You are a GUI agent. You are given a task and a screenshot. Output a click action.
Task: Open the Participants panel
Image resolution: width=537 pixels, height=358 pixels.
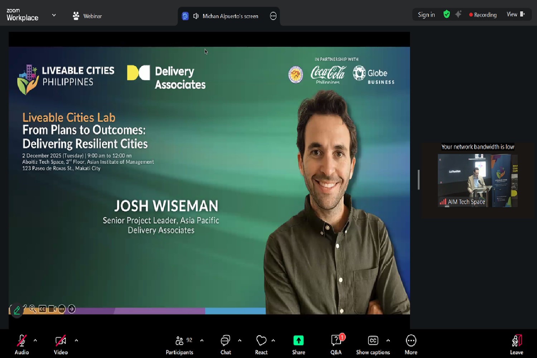click(179, 341)
